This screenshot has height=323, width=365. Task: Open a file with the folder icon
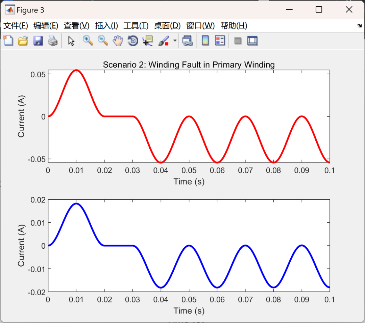[x=23, y=41]
